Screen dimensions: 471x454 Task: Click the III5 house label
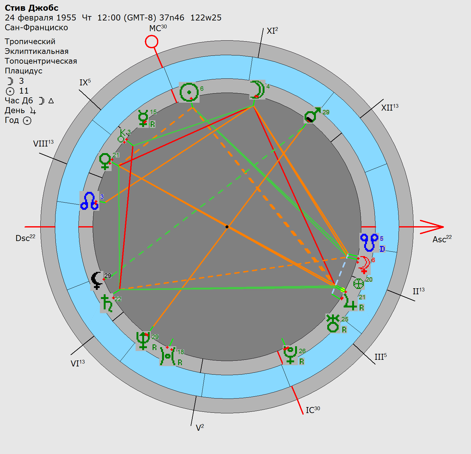point(381,357)
